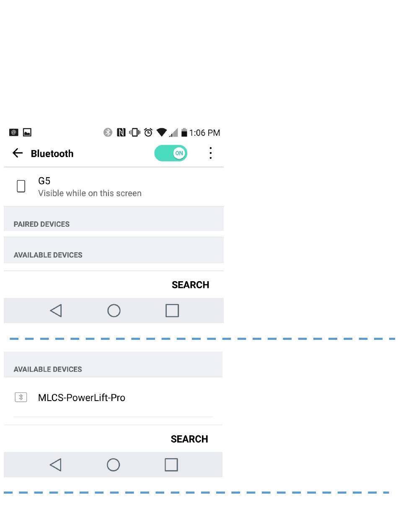Tap the upper navigation back triangle

tap(56, 311)
